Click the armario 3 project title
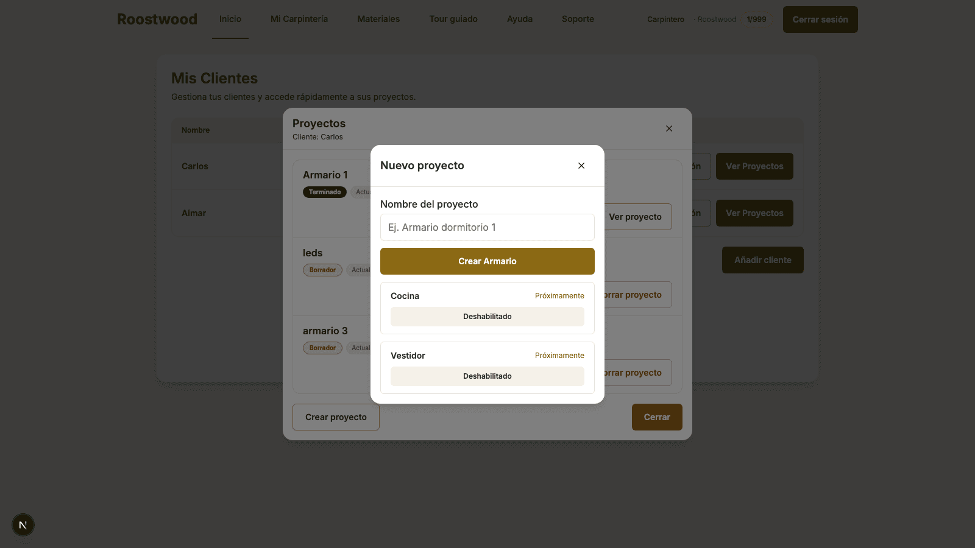975x548 pixels. 325,331
